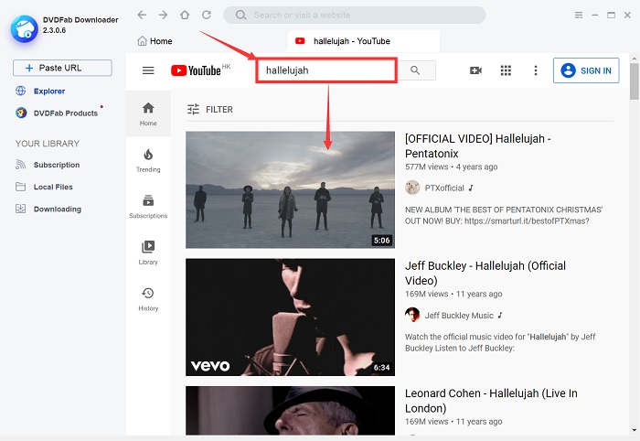This screenshot has height=441, width=640.
Task: Click the scrollbar down arrow
Action: tap(634, 430)
